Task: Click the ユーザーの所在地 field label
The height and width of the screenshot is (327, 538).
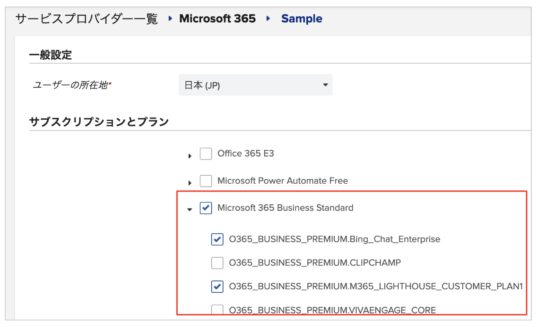Action: coord(72,85)
